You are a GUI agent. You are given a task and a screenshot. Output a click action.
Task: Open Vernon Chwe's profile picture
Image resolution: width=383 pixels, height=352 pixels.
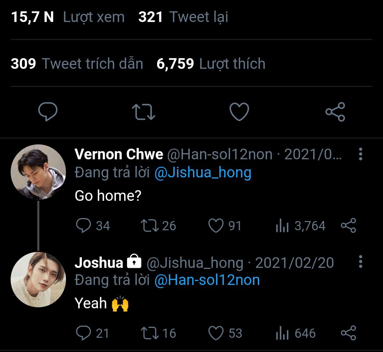click(x=38, y=172)
